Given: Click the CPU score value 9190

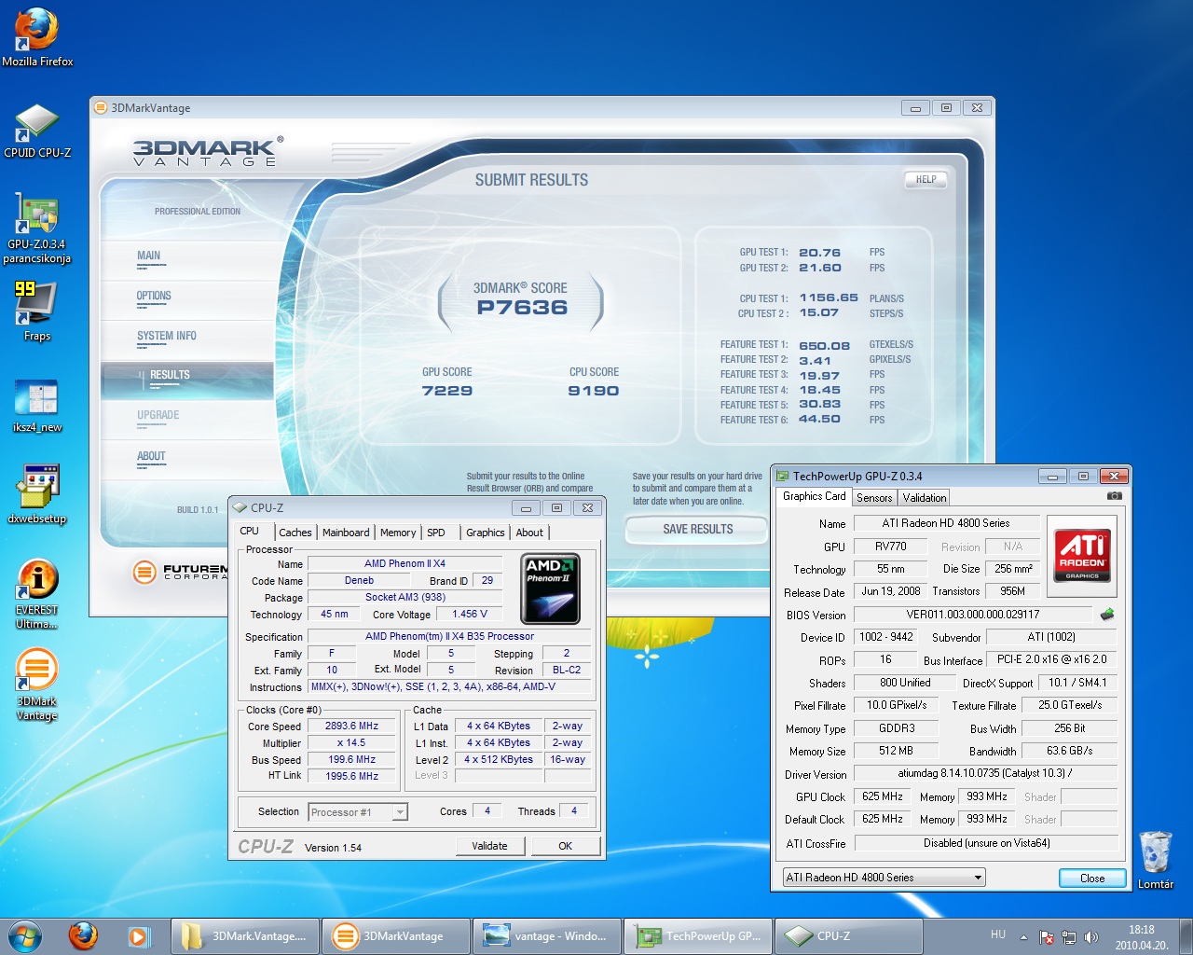Looking at the screenshot, I should coord(594,391).
